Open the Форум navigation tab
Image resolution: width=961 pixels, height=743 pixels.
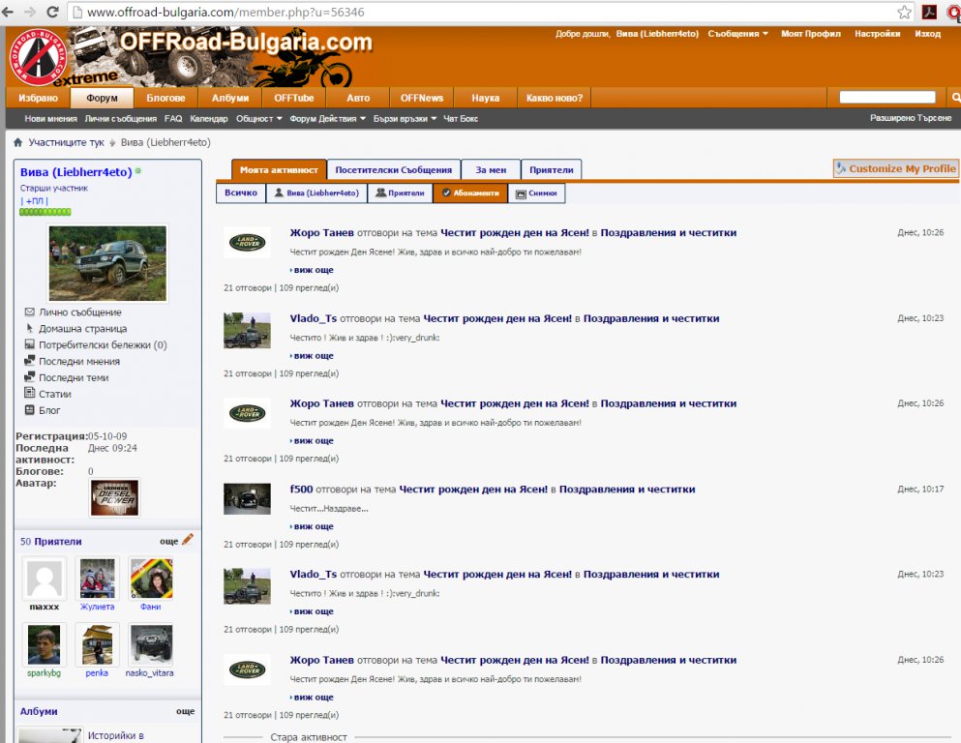coord(102,98)
